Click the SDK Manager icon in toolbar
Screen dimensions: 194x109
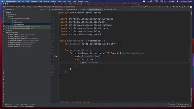tap(185, 7)
